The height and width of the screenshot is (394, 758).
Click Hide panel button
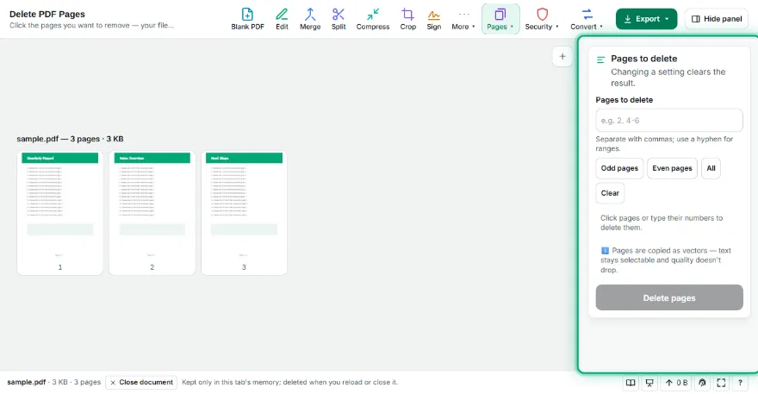pos(717,19)
